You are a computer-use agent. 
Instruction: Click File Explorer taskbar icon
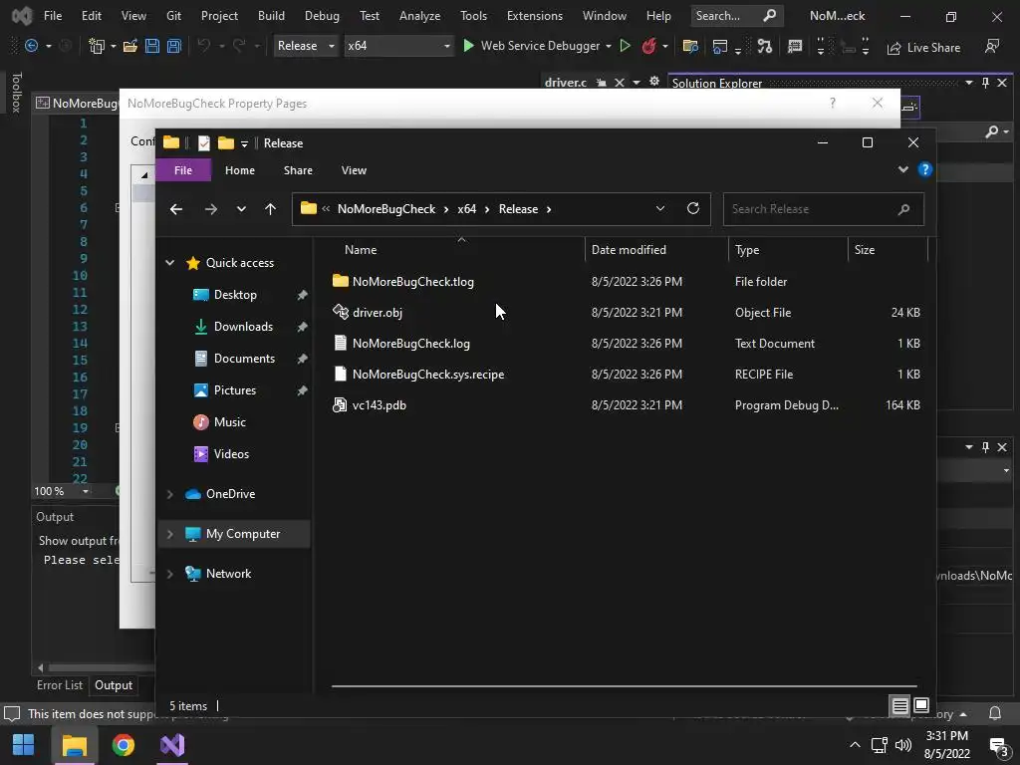pyautogui.click(x=74, y=745)
